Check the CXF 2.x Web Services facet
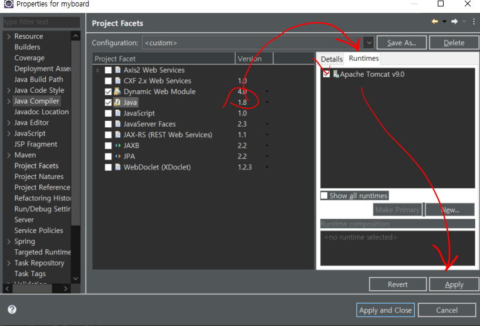The image size is (480, 326). coord(108,81)
